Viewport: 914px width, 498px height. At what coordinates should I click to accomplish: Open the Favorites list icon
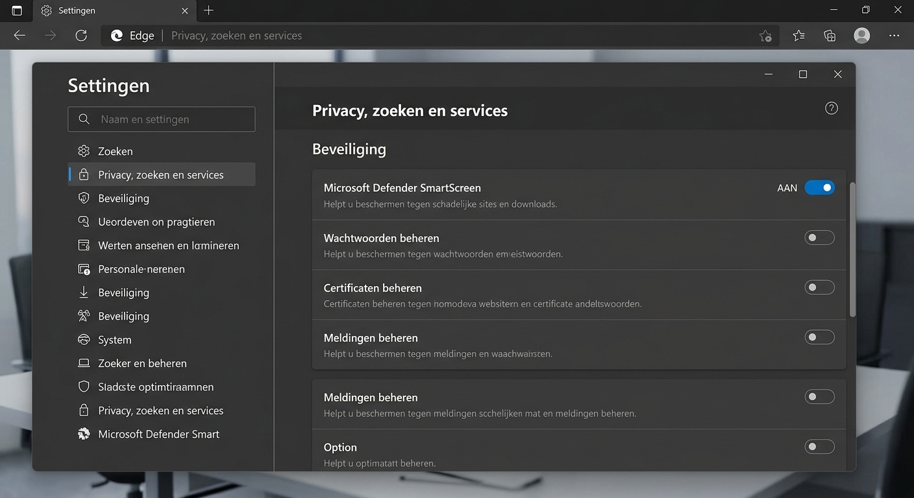coord(798,36)
